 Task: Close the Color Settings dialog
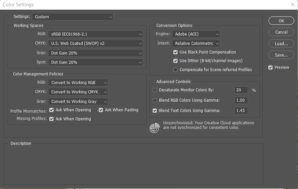[292, 5]
